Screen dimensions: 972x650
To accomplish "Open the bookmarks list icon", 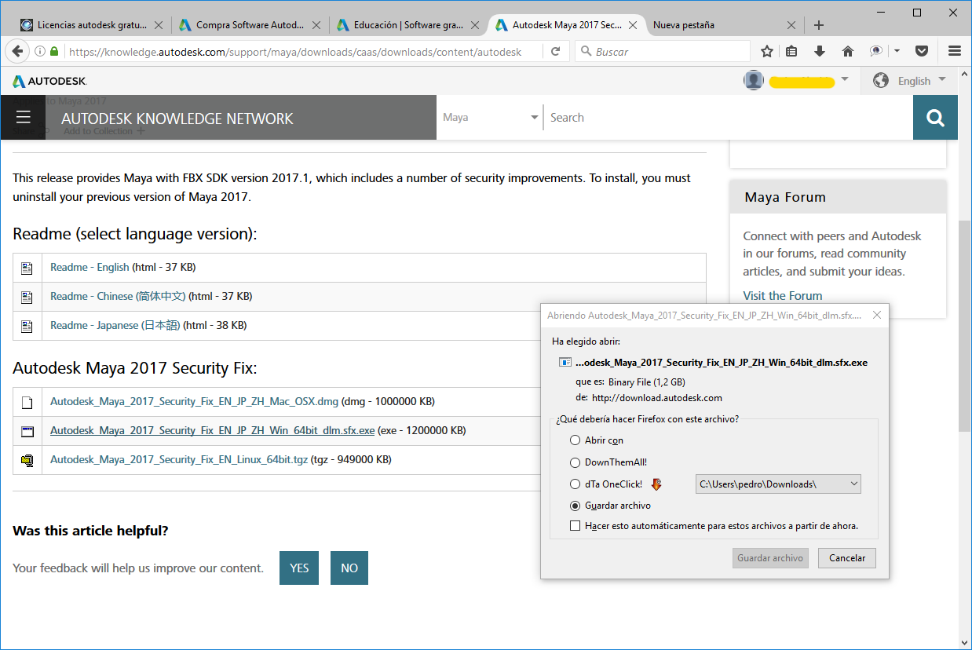I will [792, 52].
